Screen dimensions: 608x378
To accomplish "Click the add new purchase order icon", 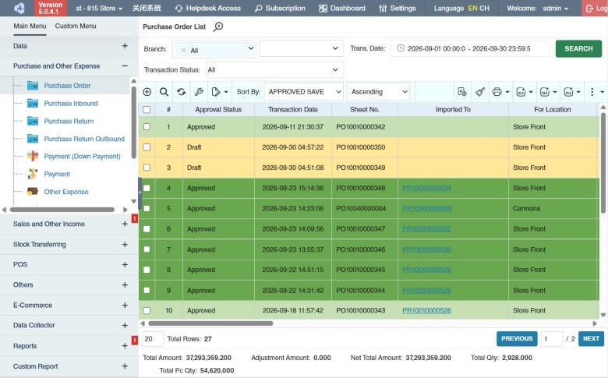I will click(x=147, y=92).
